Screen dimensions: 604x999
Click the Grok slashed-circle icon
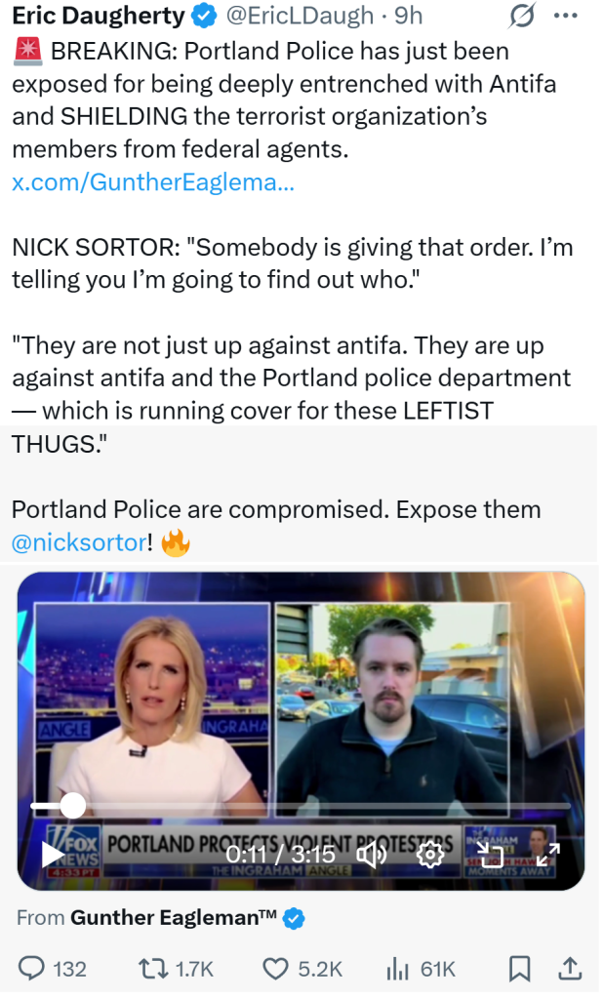point(522,16)
